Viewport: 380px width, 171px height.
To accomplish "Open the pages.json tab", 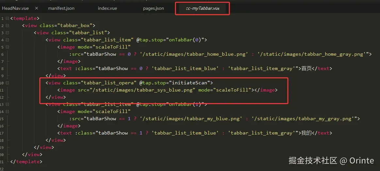I will [x=154, y=8].
